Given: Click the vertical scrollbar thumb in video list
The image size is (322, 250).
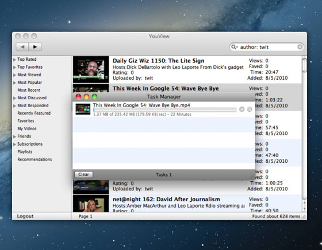Looking at the screenshot, I should (304, 65).
